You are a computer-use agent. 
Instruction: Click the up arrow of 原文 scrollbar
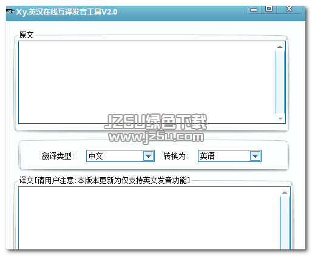pos(280,47)
